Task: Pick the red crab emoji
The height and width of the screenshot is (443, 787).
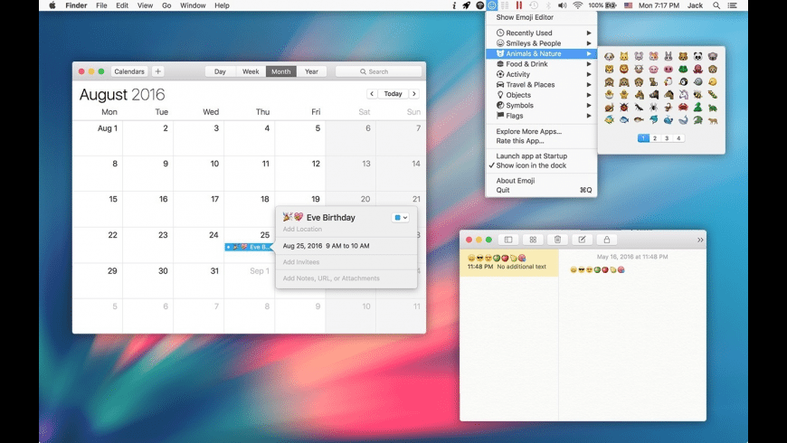Action: coord(683,108)
